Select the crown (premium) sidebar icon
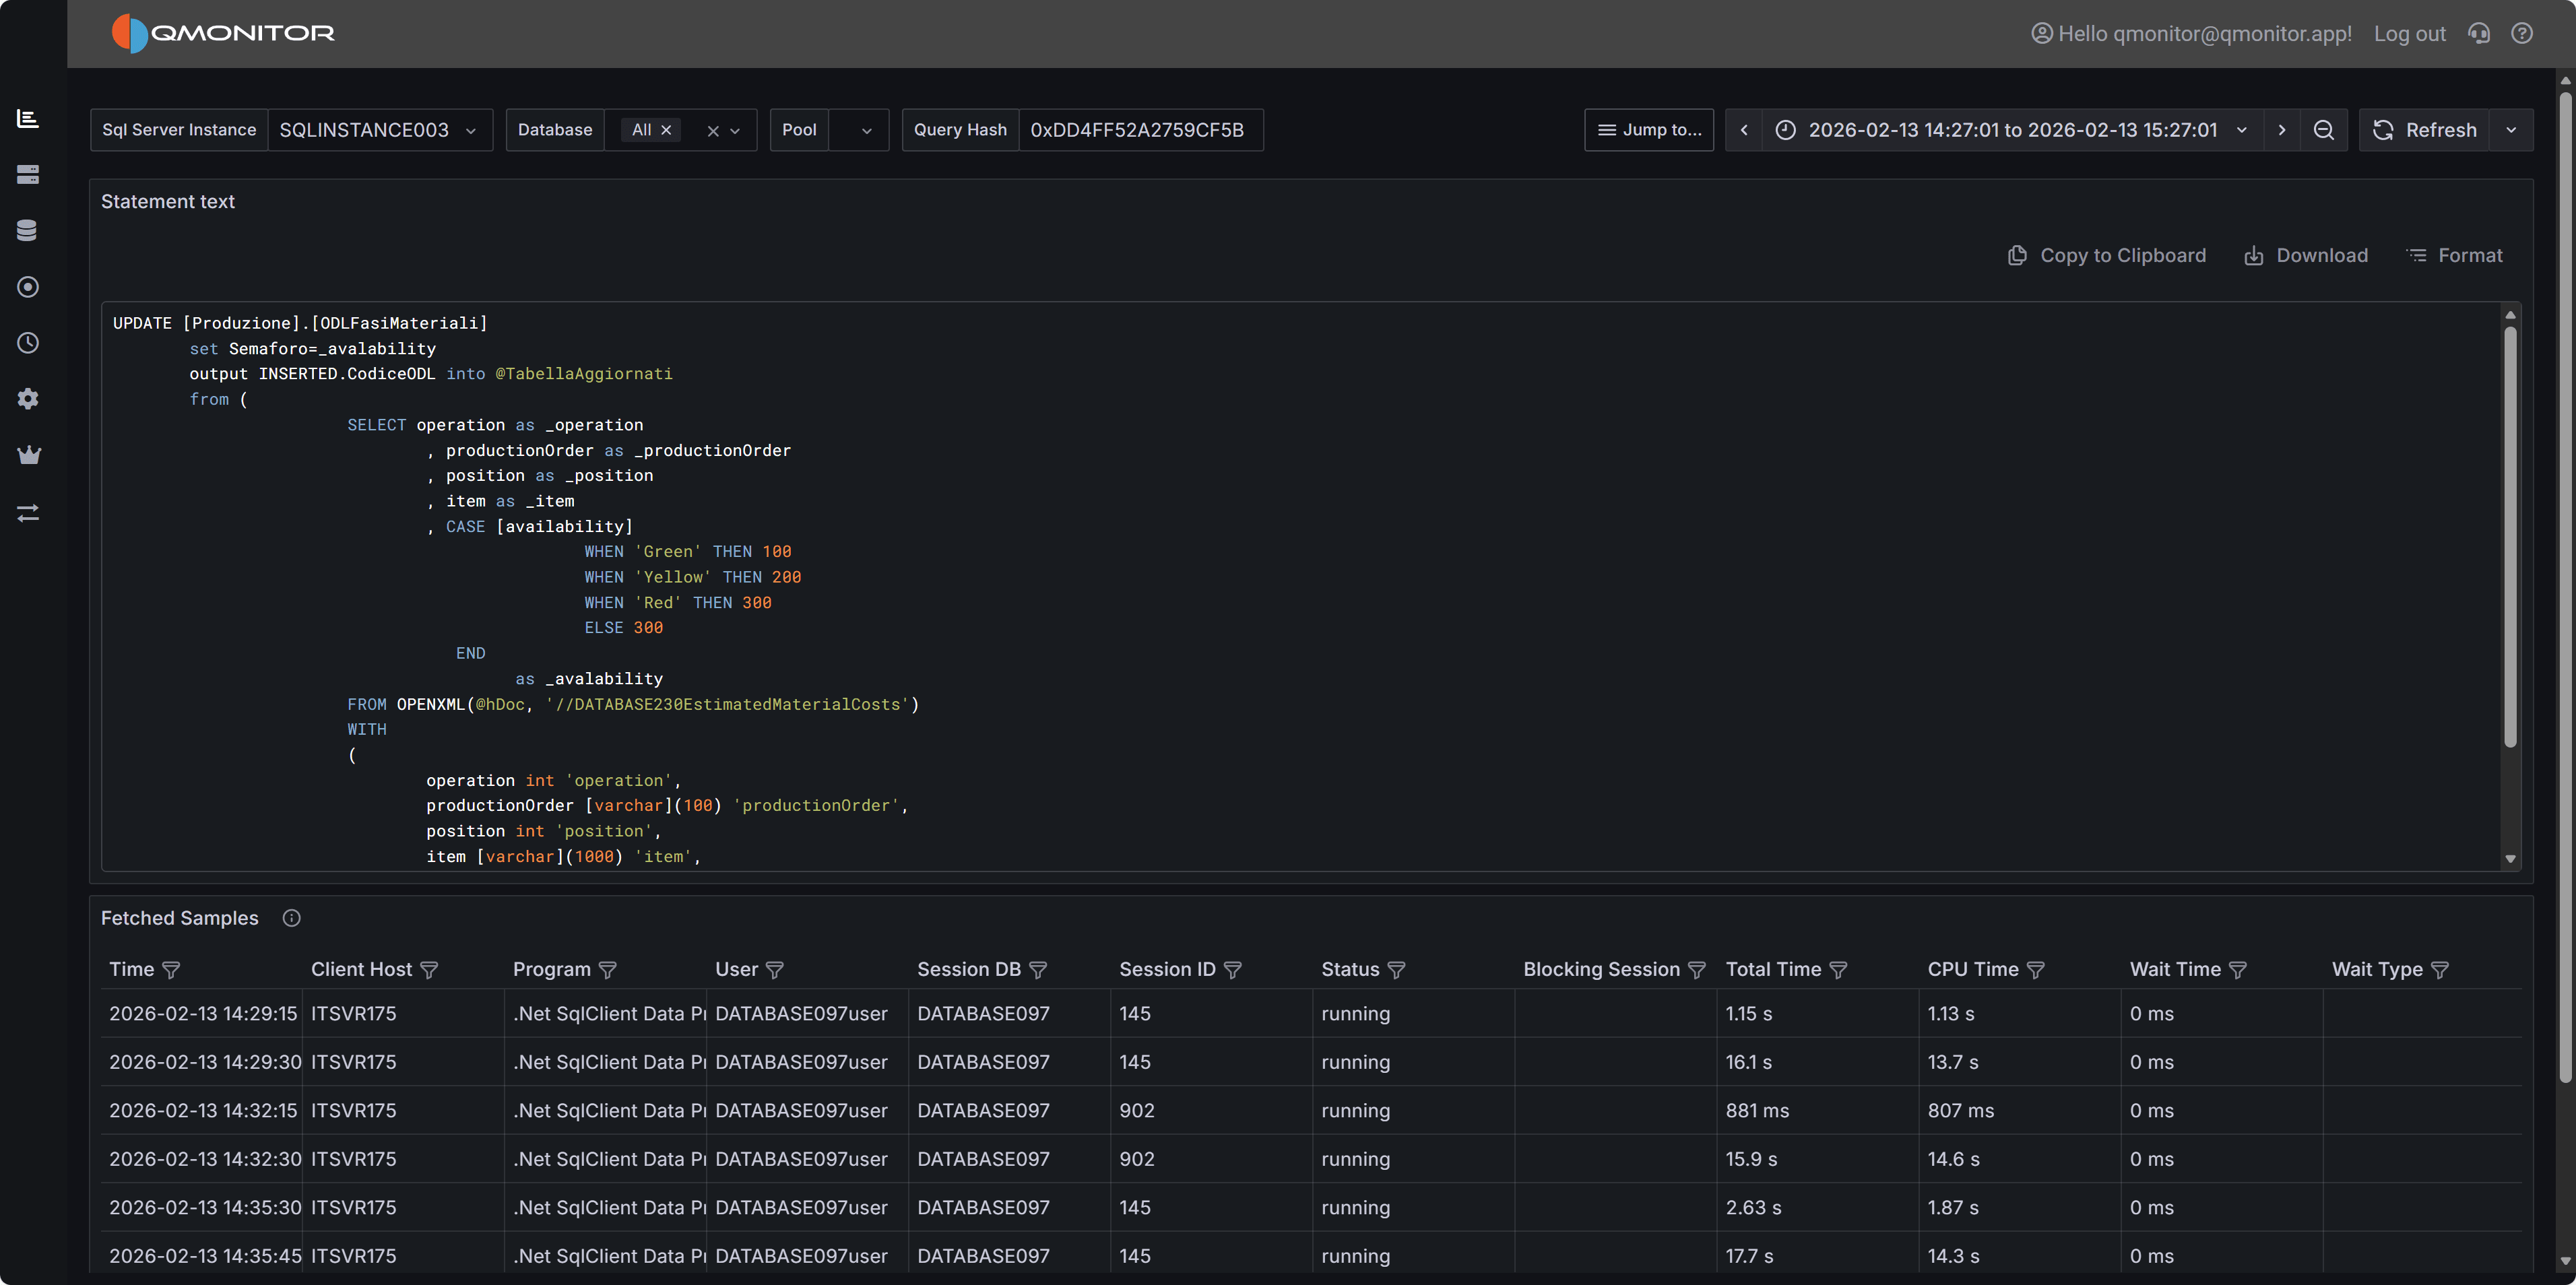 point(28,454)
